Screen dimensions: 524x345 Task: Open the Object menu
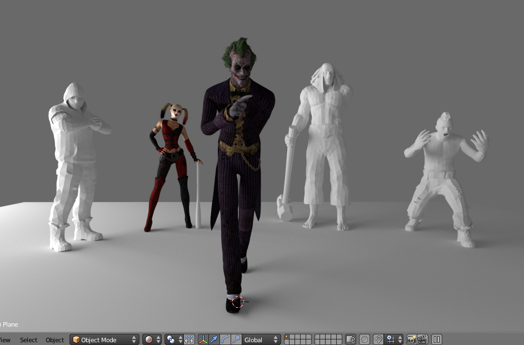(x=55, y=340)
